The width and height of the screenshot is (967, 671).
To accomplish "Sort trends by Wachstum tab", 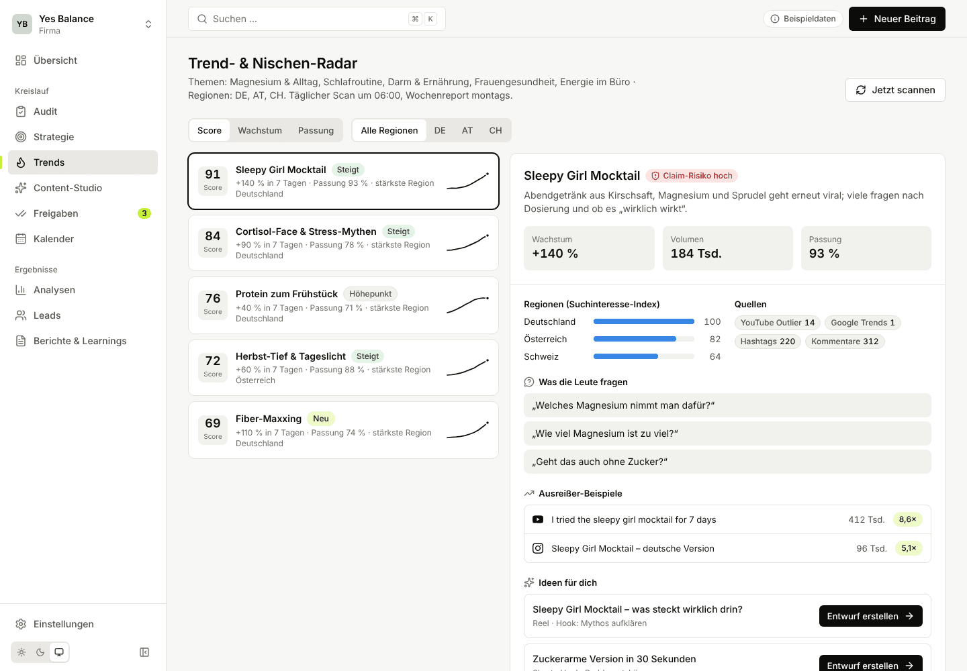I will (260, 130).
